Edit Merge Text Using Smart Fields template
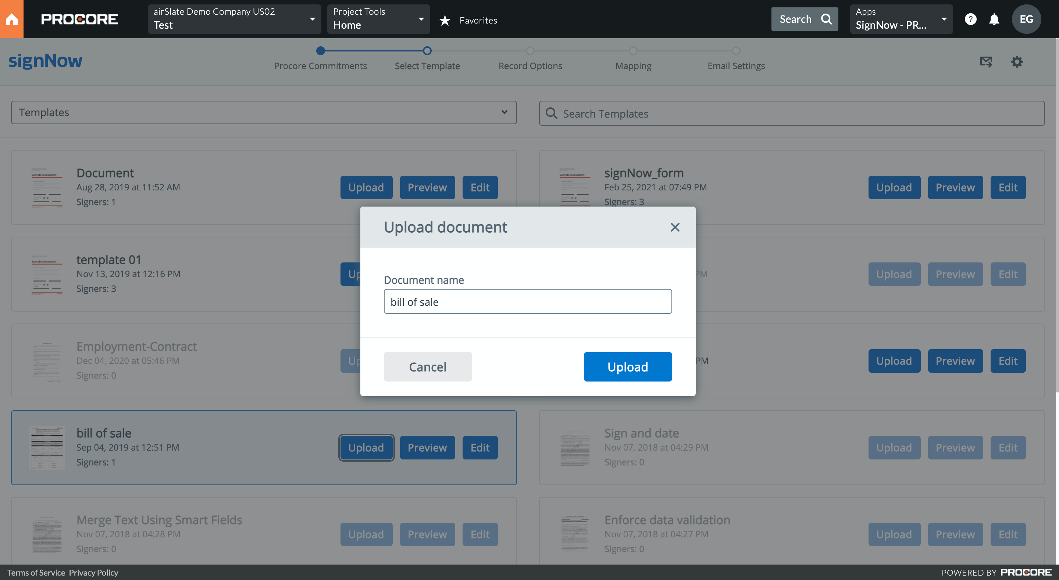Screen dimensions: 1059x580 480,534
